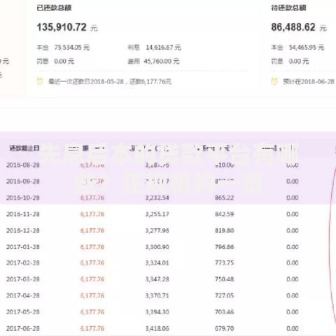
Task: Click the principal value 3,347.28
Action: click(157, 279)
